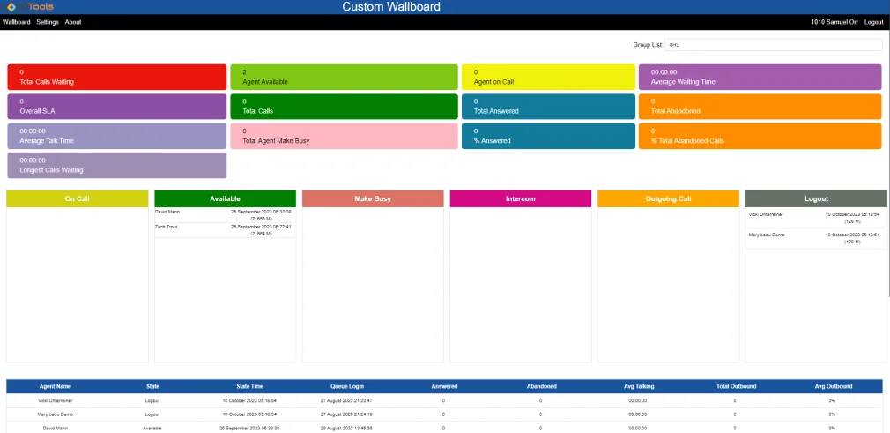The width and height of the screenshot is (890, 433).
Task: Select the dark green Total Calls tile
Action: [x=344, y=106]
